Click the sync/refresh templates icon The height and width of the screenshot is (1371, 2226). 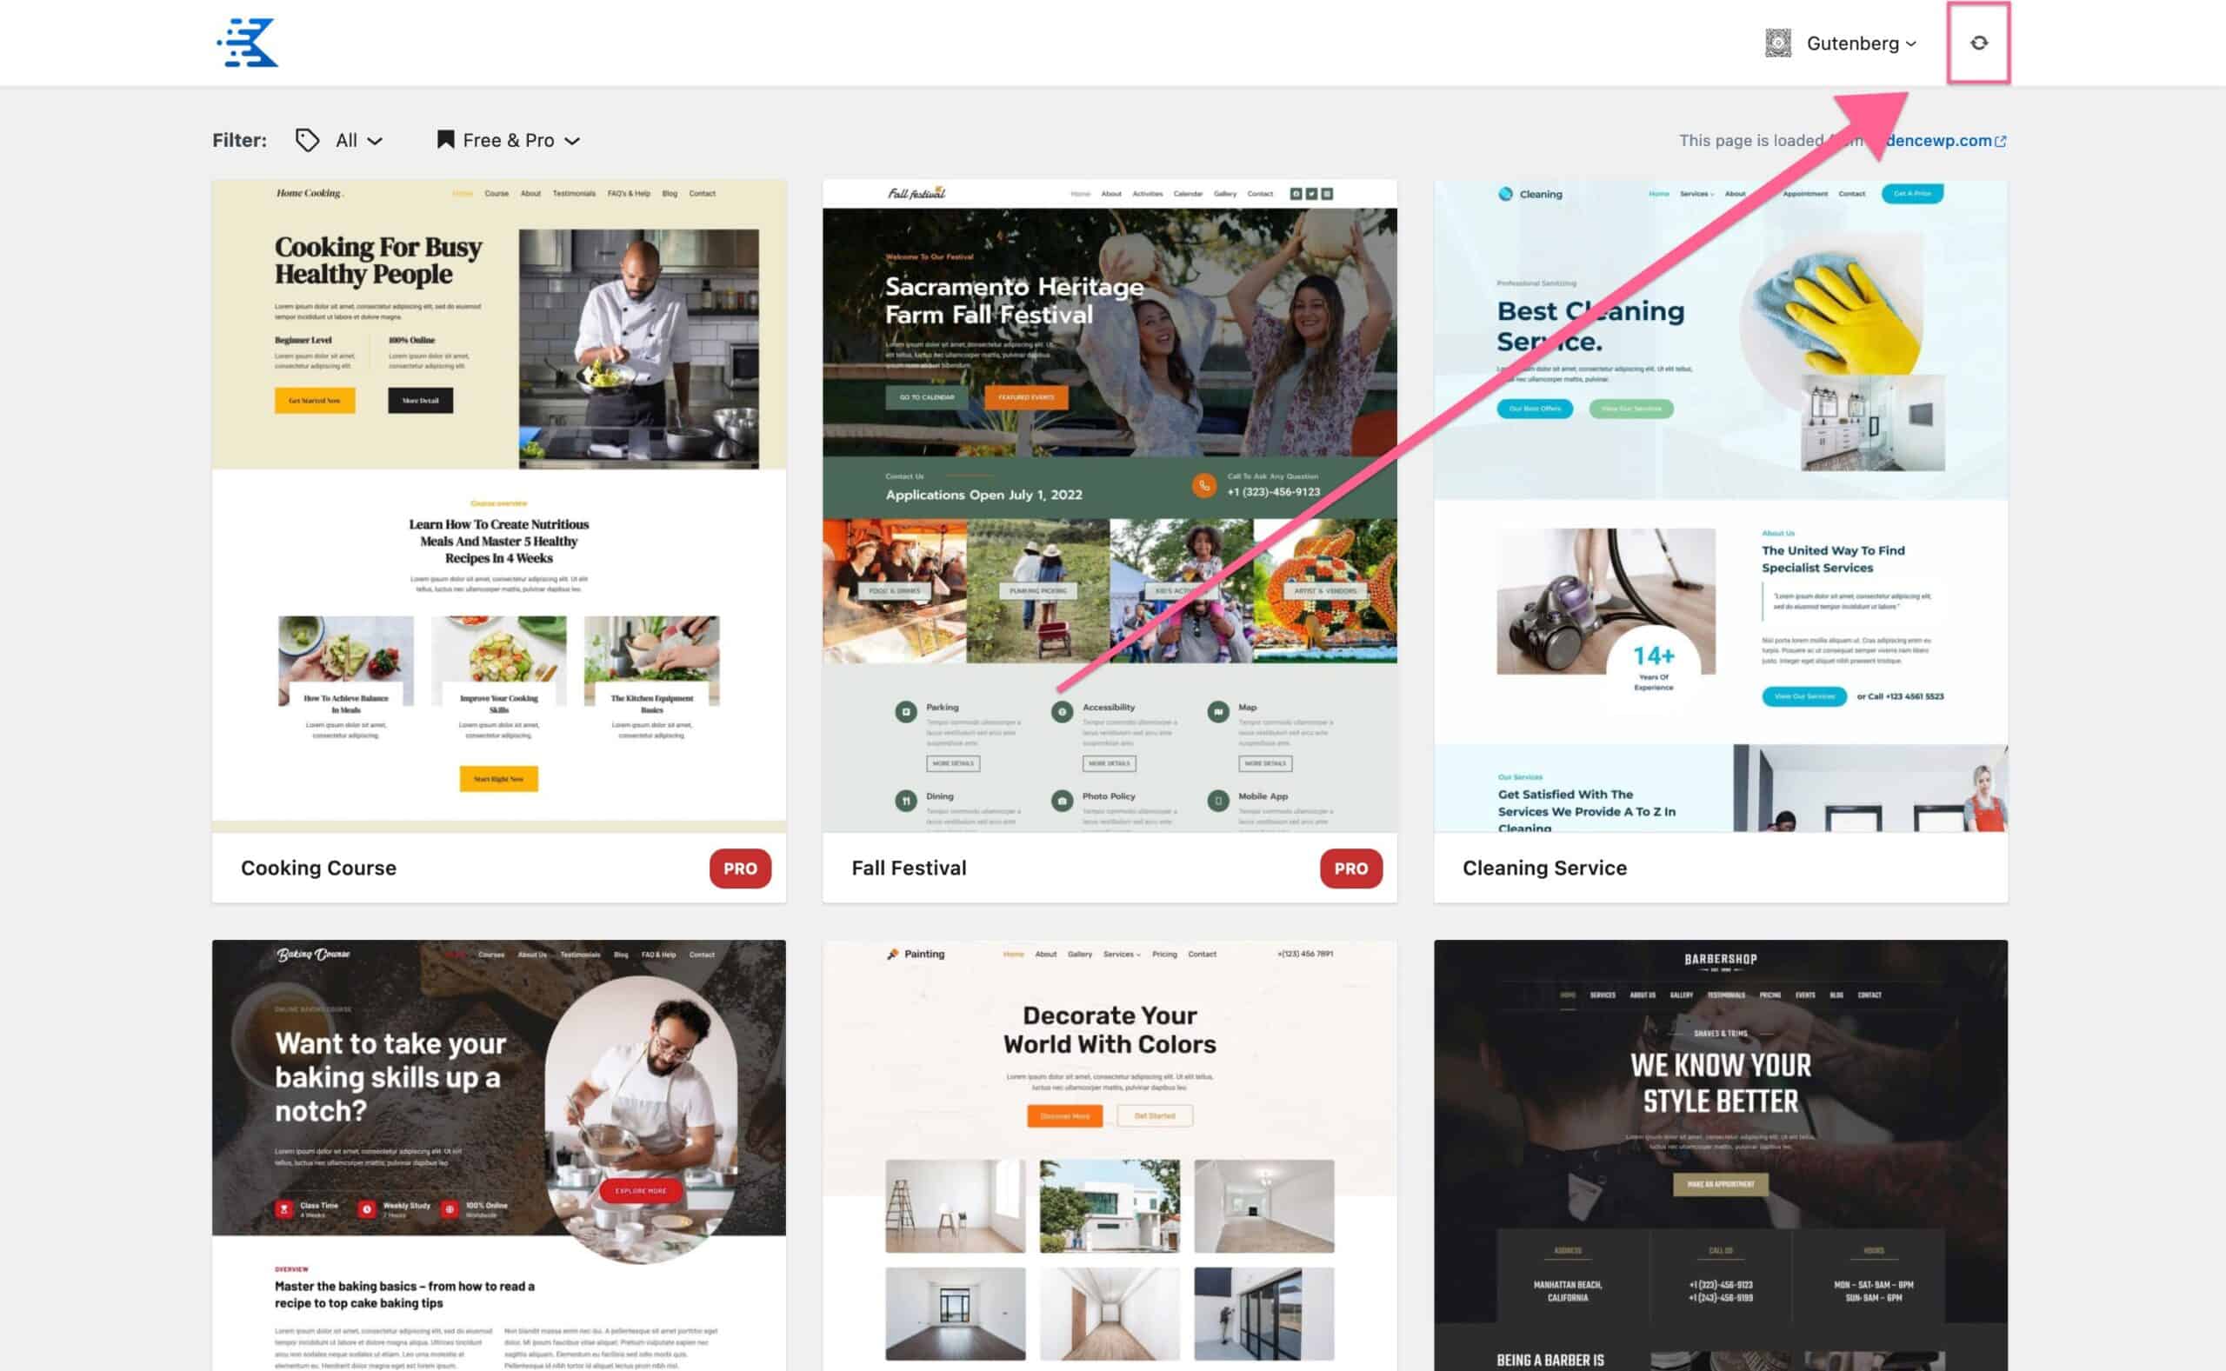(1978, 43)
